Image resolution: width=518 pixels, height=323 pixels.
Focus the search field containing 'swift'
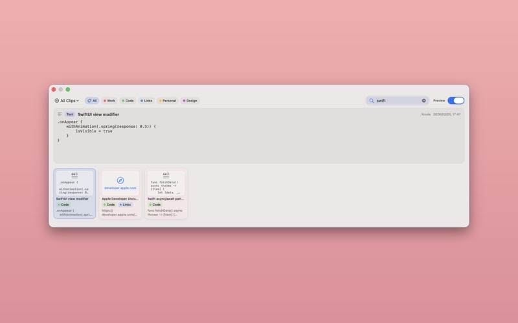(x=397, y=101)
